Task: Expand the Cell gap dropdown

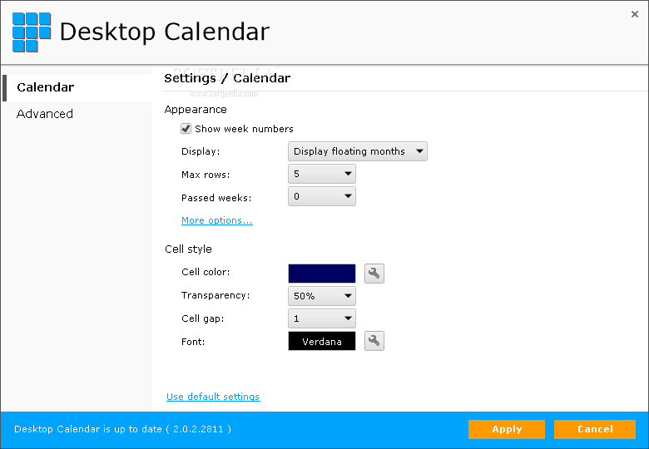Action: [x=322, y=318]
